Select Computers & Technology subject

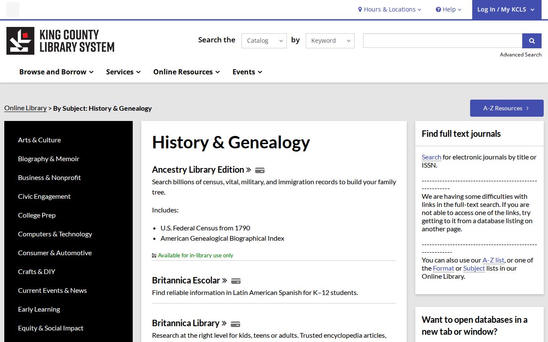(55, 234)
